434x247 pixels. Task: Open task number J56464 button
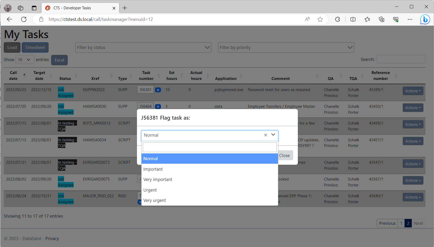[x=145, y=106]
